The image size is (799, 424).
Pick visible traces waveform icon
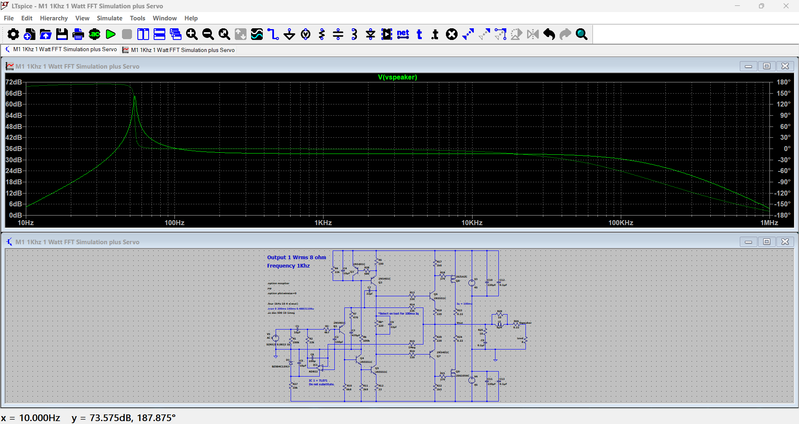257,34
